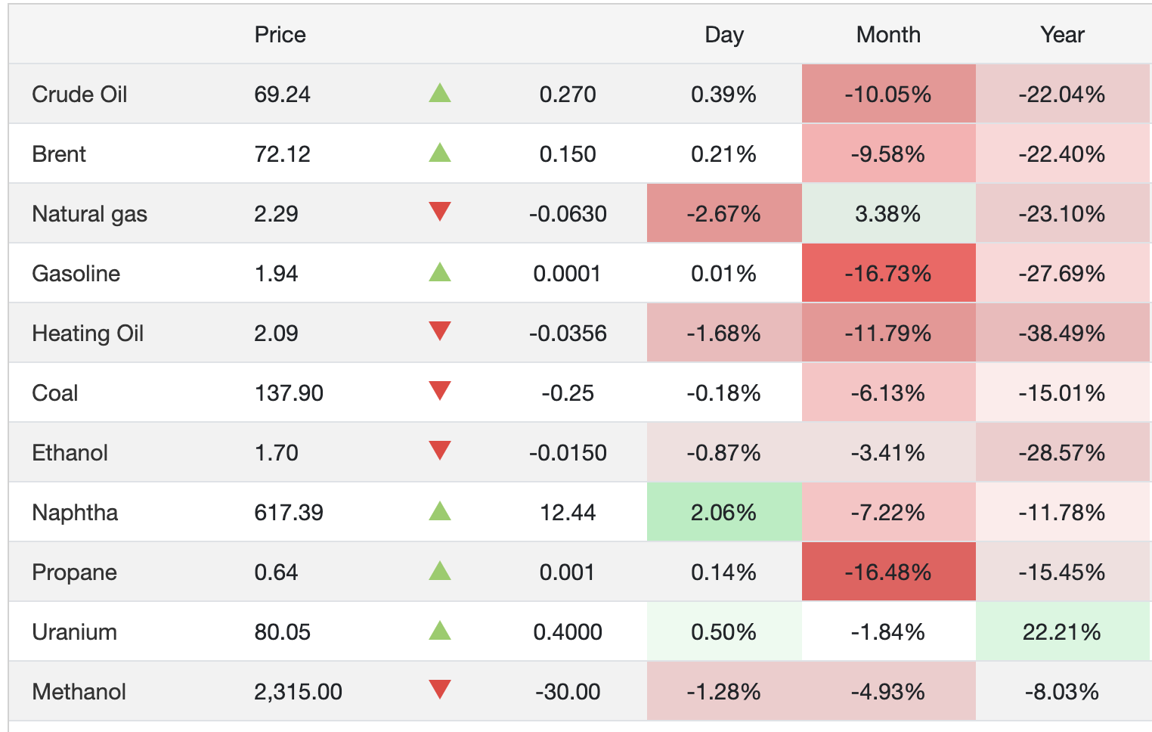Image resolution: width=1152 pixels, height=732 pixels.
Task: Click the green up arrow in Naphtha row
Action: click(440, 511)
